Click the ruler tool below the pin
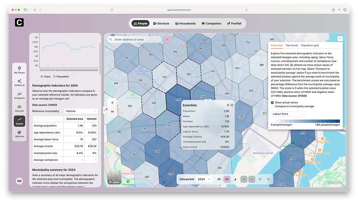Viewport: 358px width, 203px height. (113, 112)
